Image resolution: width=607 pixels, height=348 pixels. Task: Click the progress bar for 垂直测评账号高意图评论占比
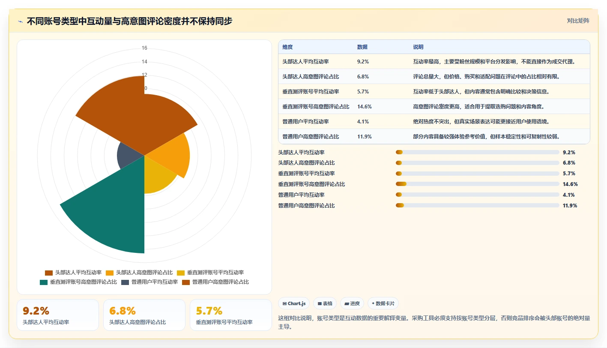pyautogui.click(x=478, y=184)
